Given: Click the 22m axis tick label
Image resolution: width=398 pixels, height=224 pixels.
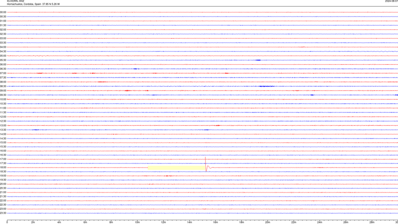Looking at the screenshot, I should coord(294,222).
